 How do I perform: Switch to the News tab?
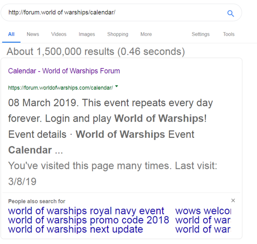tap(33, 34)
